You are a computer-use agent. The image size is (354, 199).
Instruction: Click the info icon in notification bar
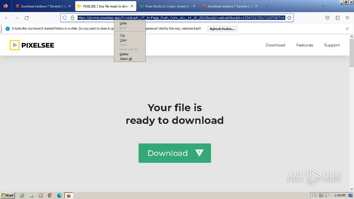click(x=7, y=29)
